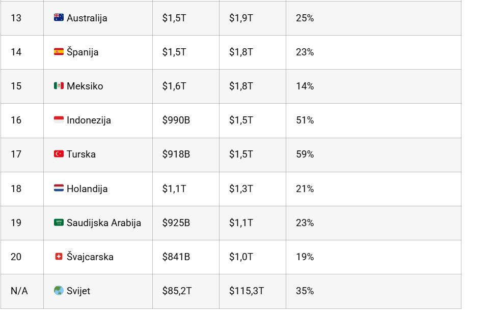This screenshot has height=312, width=491.
Task: Click the Turkey flag icon
Action: click(x=59, y=154)
